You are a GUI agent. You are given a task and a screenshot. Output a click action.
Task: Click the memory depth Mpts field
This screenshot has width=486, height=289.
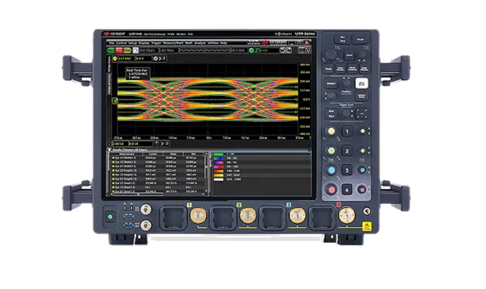pyautogui.click(x=169, y=50)
